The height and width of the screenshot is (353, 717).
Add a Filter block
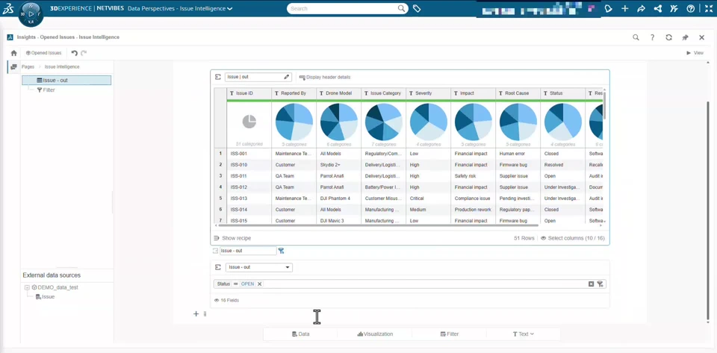(x=450, y=334)
